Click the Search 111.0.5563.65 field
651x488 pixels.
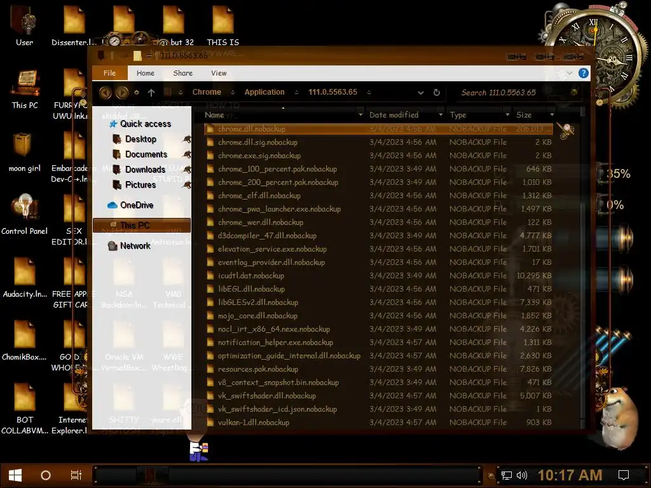pyautogui.click(x=513, y=93)
